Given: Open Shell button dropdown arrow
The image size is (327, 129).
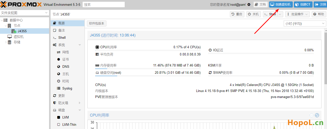Looking at the screenshot, I should 280,14.
